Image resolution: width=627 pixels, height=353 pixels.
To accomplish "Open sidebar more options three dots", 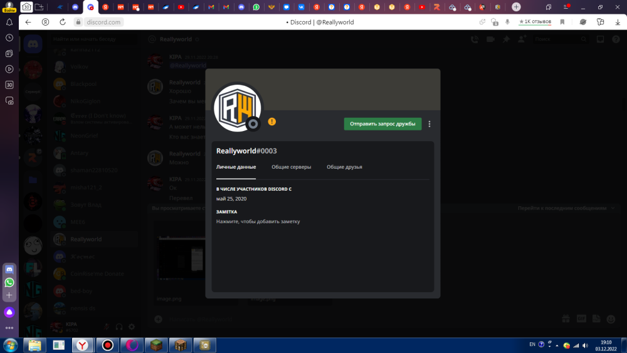I will (9, 328).
